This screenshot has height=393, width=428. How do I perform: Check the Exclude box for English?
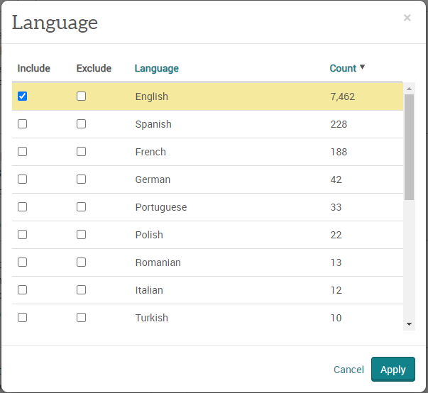(x=82, y=96)
